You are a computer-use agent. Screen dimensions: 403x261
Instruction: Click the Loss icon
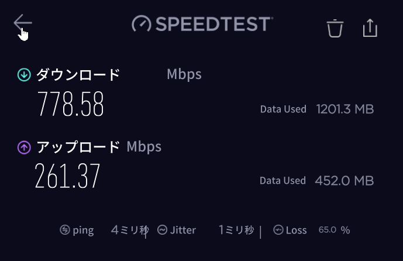(278, 230)
